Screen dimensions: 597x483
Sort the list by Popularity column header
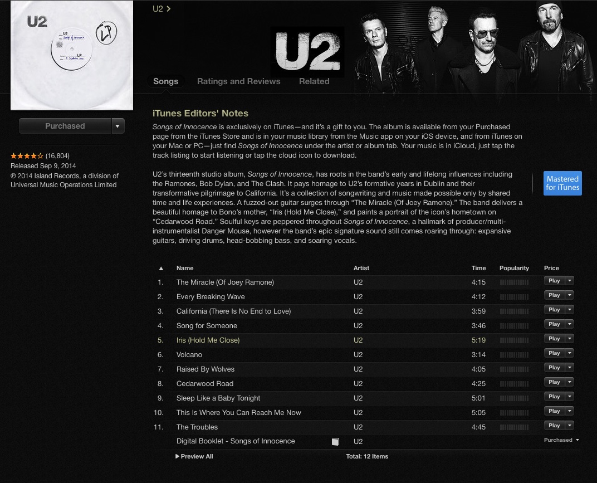coord(514,268)
